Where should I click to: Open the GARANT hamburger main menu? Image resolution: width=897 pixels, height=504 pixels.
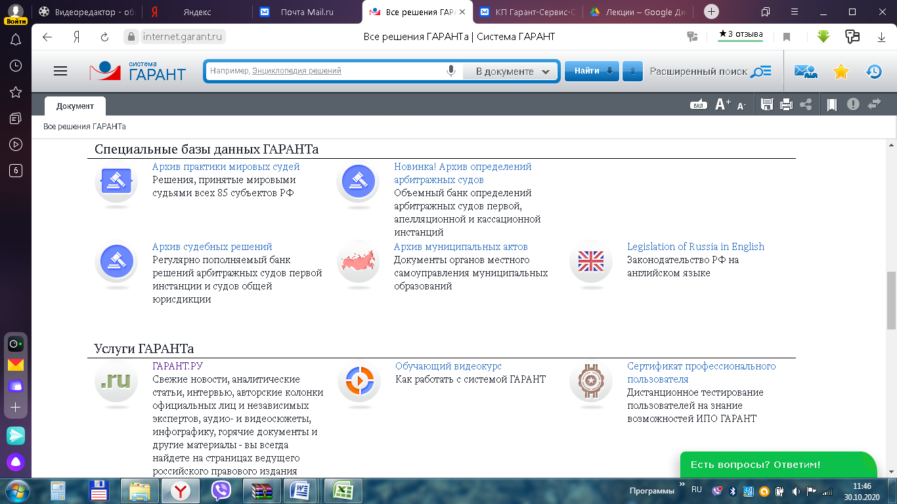point(60,71)
